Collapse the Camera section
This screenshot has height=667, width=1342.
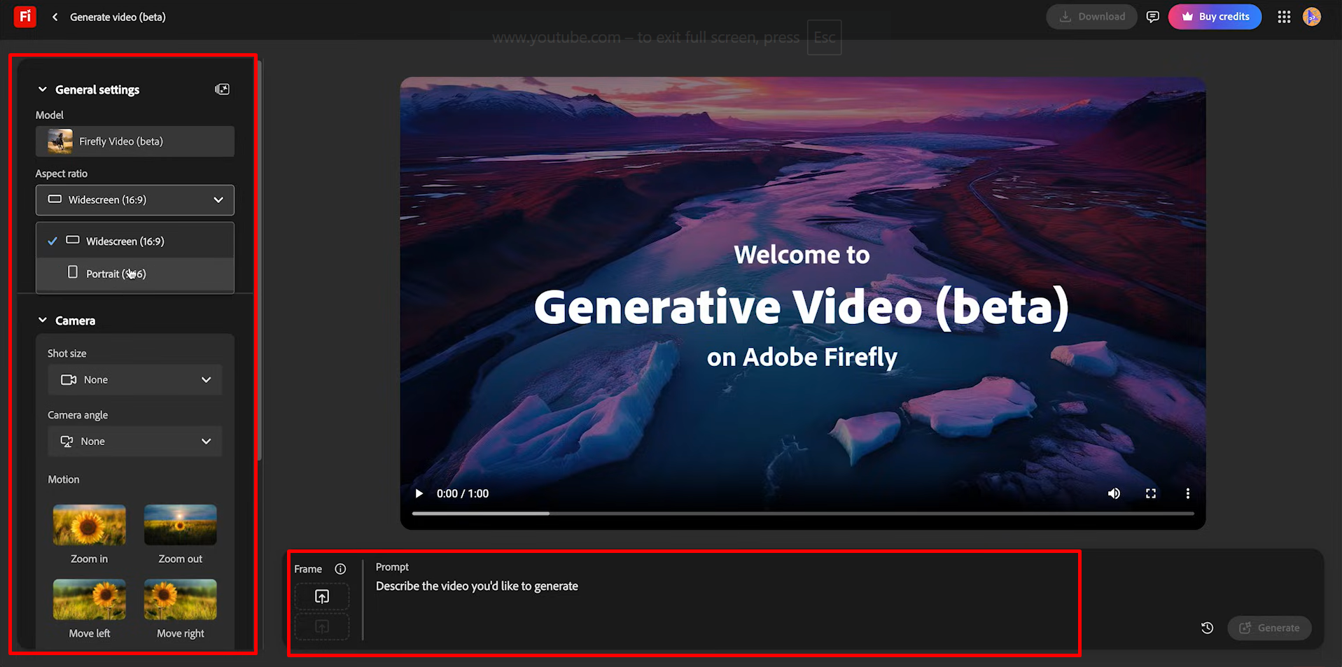pyautogui.click(x=42, y=320)
